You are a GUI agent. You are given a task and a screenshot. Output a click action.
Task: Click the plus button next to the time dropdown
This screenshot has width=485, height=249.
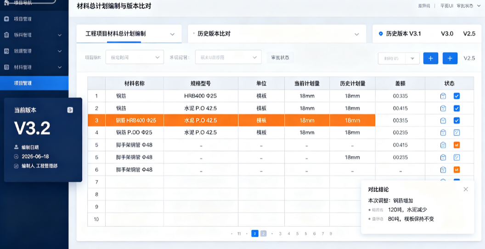coord(430,58)
